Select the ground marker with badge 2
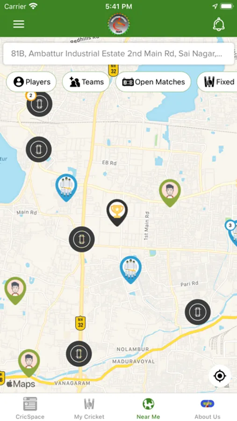This screenshot has width=237, height=421. (x=39, y=104)
